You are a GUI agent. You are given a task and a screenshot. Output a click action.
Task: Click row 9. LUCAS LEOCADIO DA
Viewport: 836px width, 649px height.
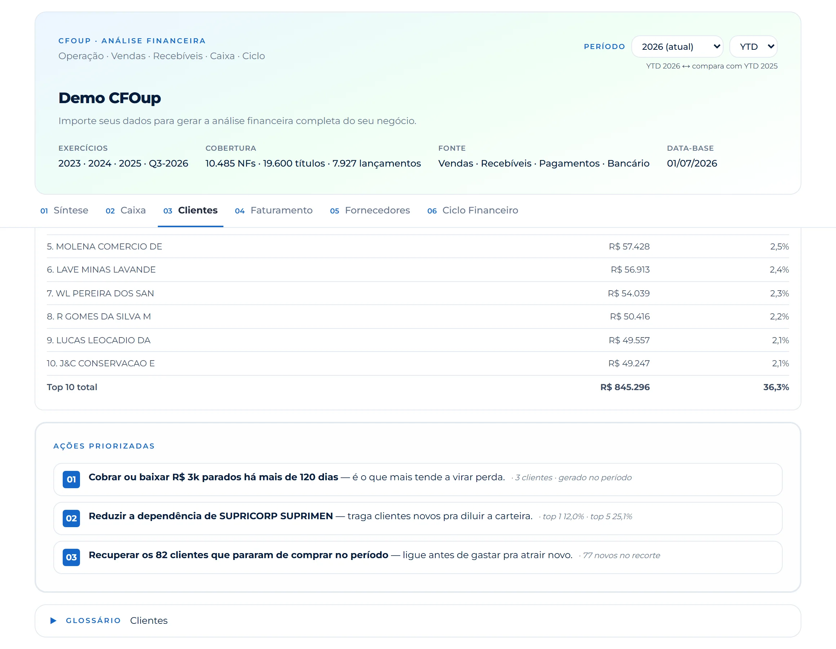click(418, 340)
